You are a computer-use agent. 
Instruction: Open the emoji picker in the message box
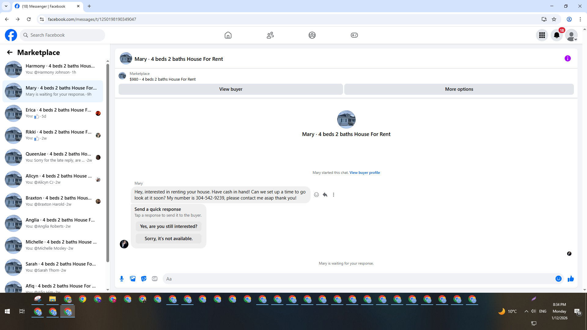[558, 279]
